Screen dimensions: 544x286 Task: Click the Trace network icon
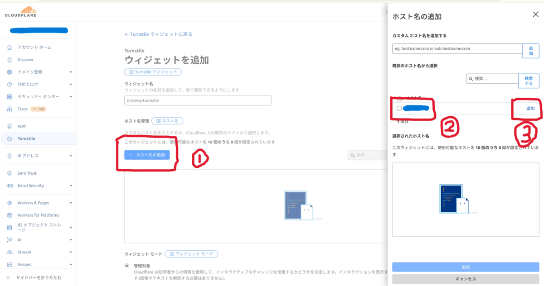[10, 109]
